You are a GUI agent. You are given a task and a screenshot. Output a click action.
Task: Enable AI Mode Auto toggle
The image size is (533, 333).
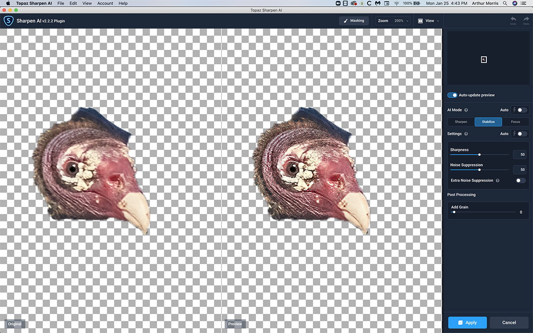tap(522, 110)
